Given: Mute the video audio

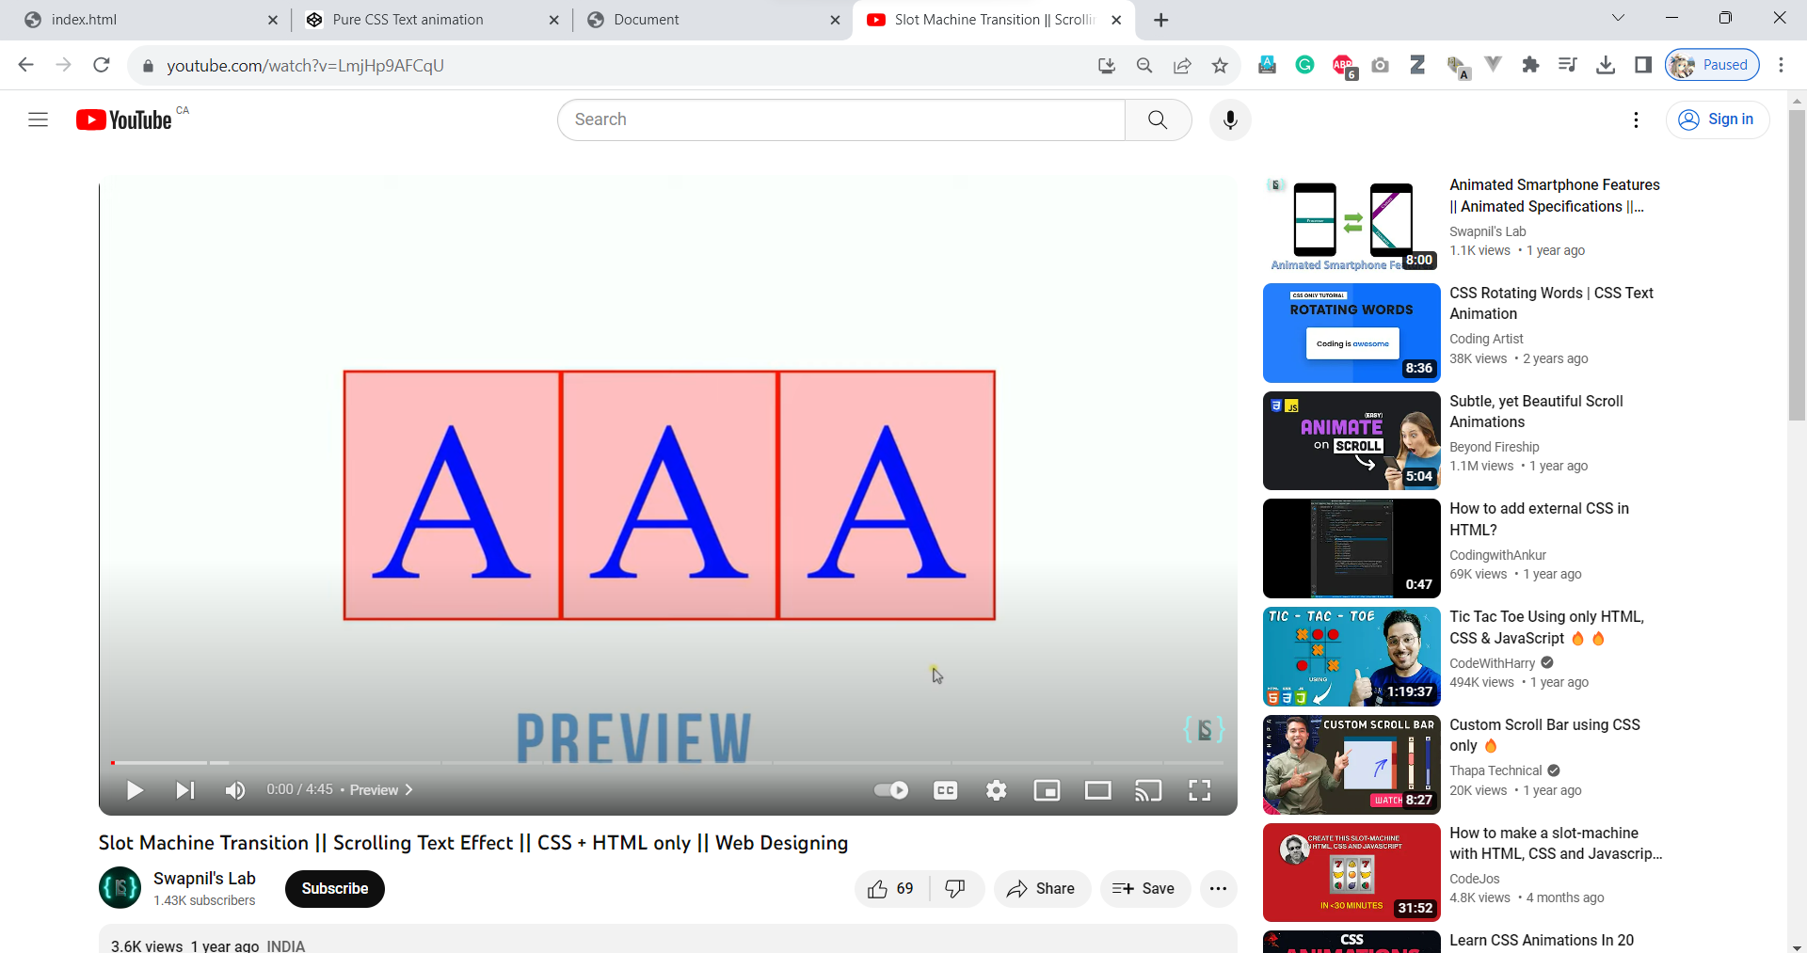Looking at the screenshot, I should coord(234,790).
